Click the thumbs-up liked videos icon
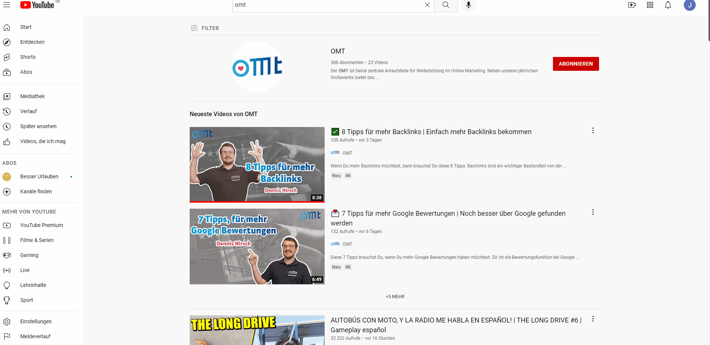Screen dimensions: 710x345 coord(7,142)
